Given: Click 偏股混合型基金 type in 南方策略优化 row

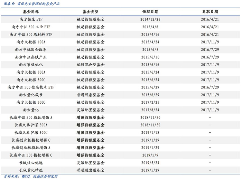Looking at the screenshot, I should coord(91,65).
